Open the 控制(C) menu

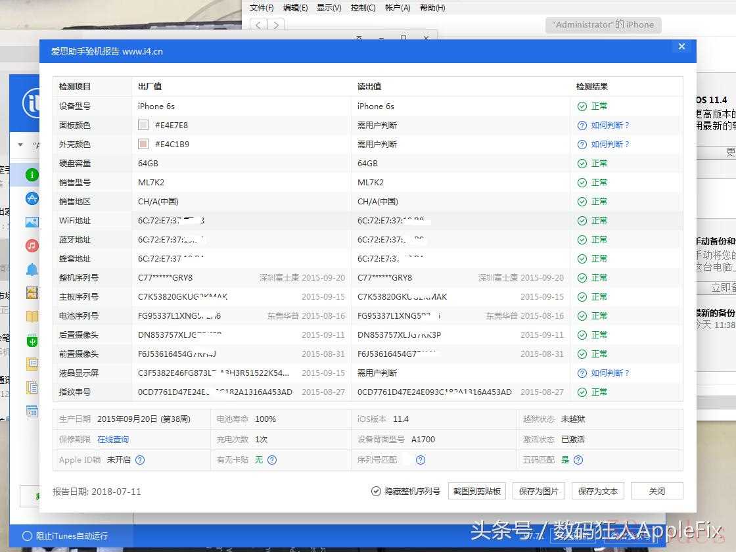click(363, 8)
